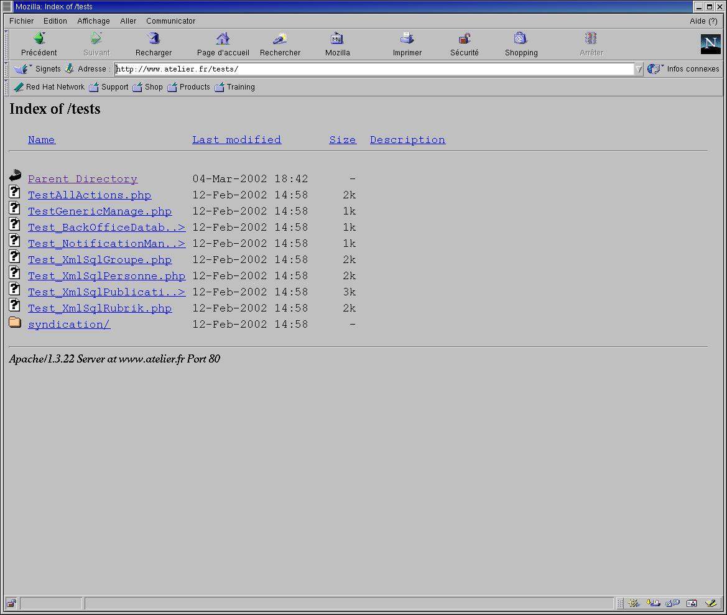This screenshot has height=615, width=727.
Task: Go to Page d'accueil home icon
Action: [x=223, y=39]
